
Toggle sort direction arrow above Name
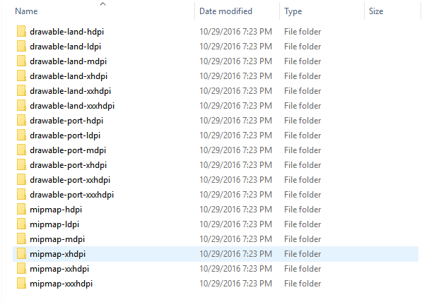pos(103,4)
